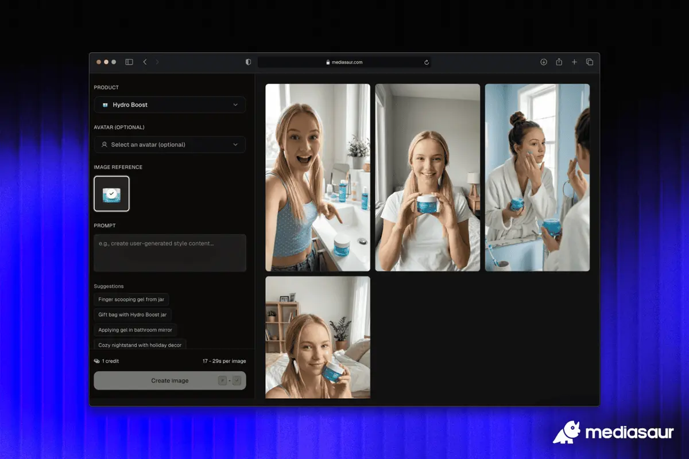This screenshot has width=689, height=459.
Task: Click into the prompt text area
Action: [170, 253]
